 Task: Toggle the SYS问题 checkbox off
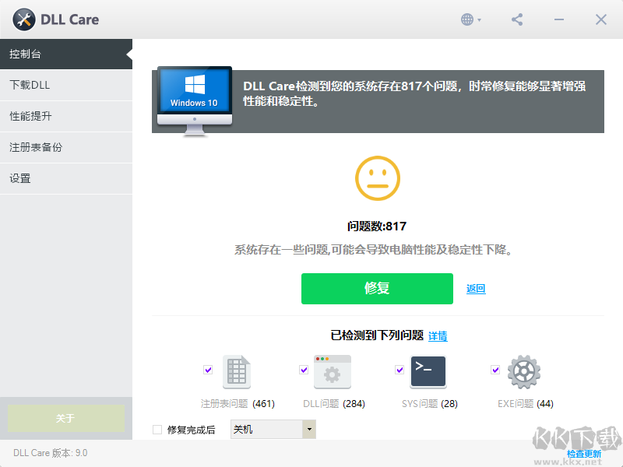tap(399, 369)
